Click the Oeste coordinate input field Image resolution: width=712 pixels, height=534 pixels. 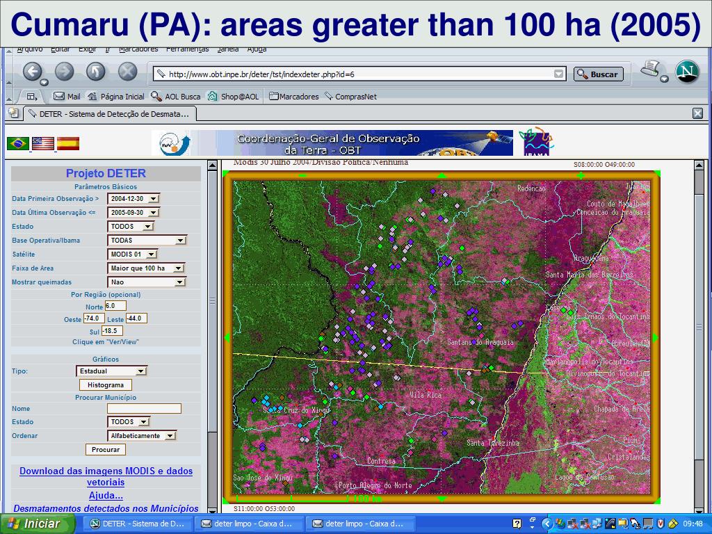pyautogui.click(x=94, y=318)
